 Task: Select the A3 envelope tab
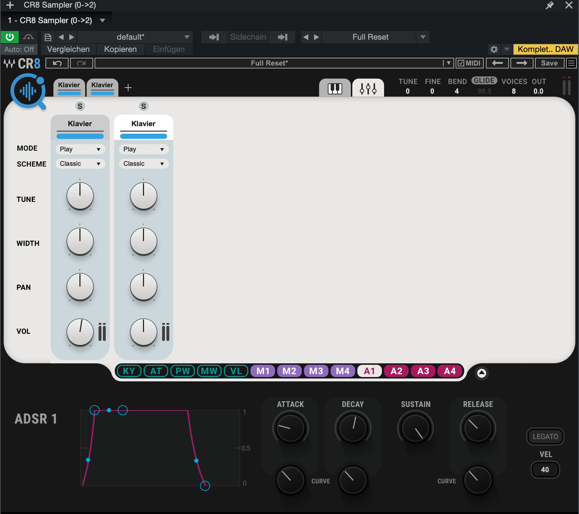click(423, 371)
